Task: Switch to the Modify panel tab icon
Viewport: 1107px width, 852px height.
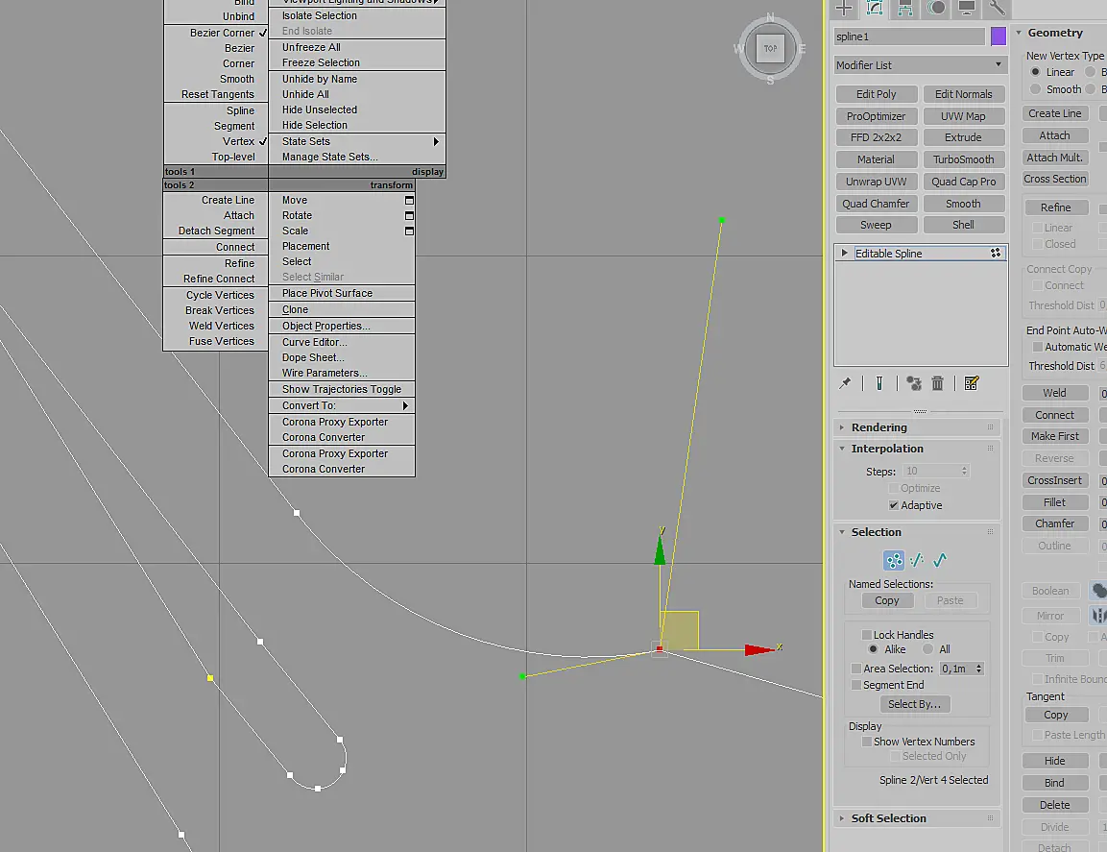Action: [875, 8]
